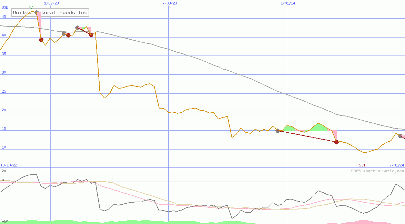Select the gray marker at the chart's far right
Image resolution: width=405 pixels, height=224 pixels.
400,136
